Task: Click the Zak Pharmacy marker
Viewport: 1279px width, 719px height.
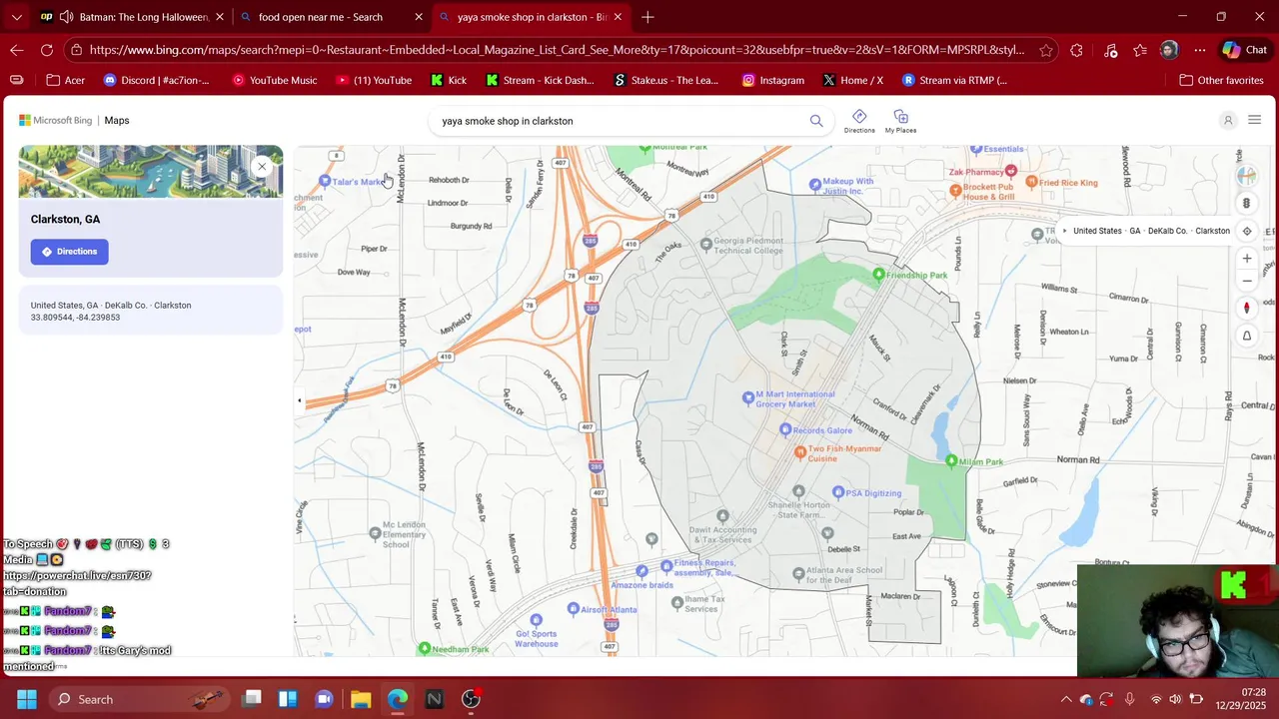Action: pyautogui.click(x=1011, y=172)
